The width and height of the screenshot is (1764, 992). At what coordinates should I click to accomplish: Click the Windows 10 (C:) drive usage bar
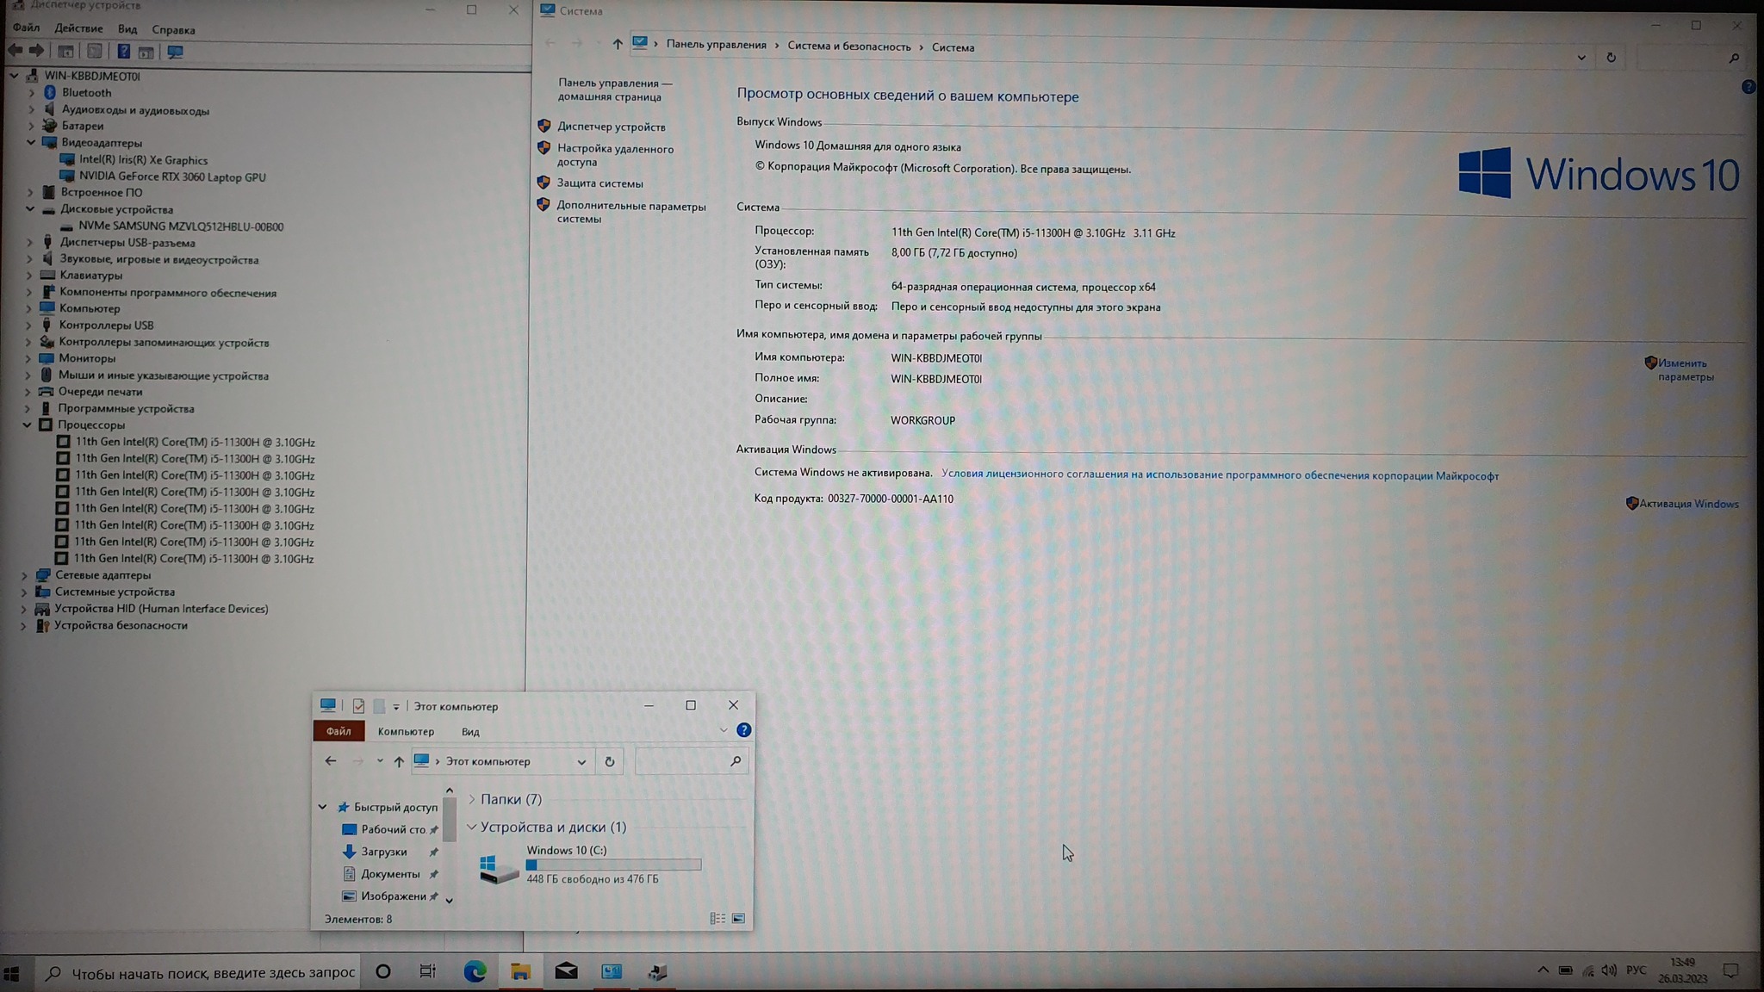click(x=613, y=865)
